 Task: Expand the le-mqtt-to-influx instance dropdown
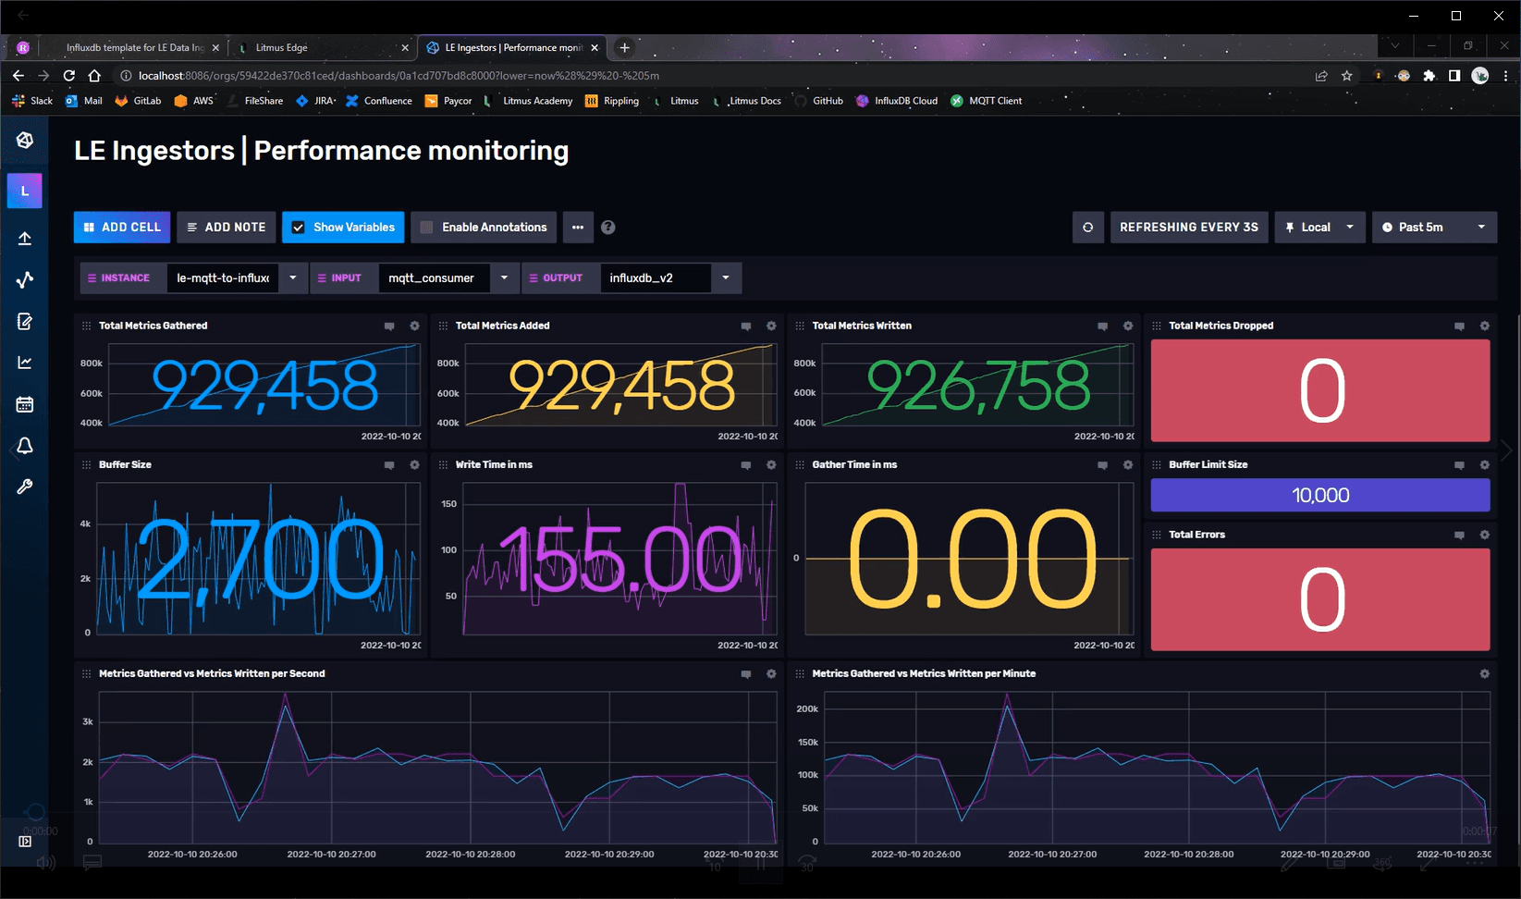[x=292, y=277]
